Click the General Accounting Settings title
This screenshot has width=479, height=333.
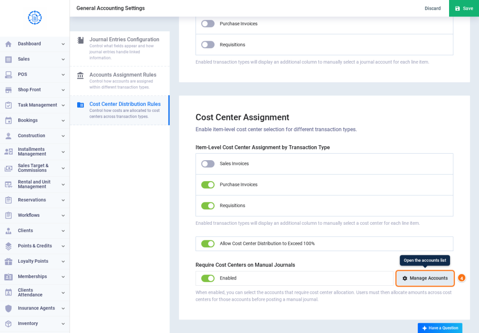coord(110,8)
